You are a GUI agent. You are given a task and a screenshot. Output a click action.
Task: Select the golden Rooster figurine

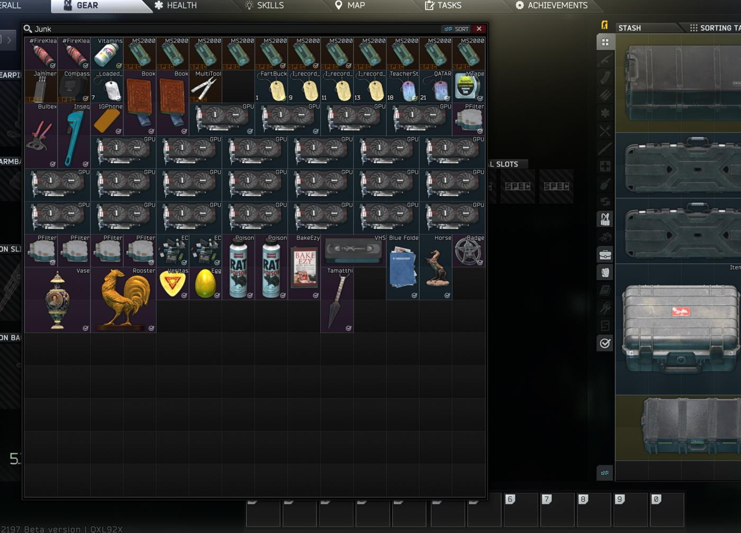(123, 300)
